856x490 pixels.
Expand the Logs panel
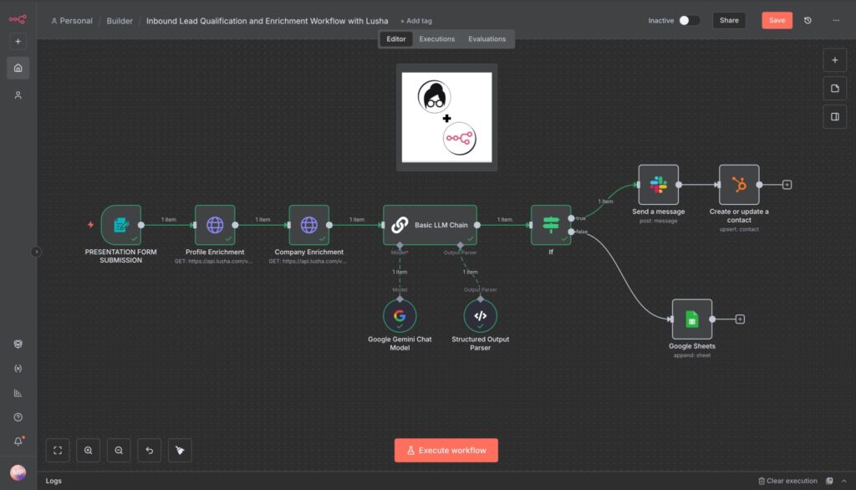click(53, 481)
